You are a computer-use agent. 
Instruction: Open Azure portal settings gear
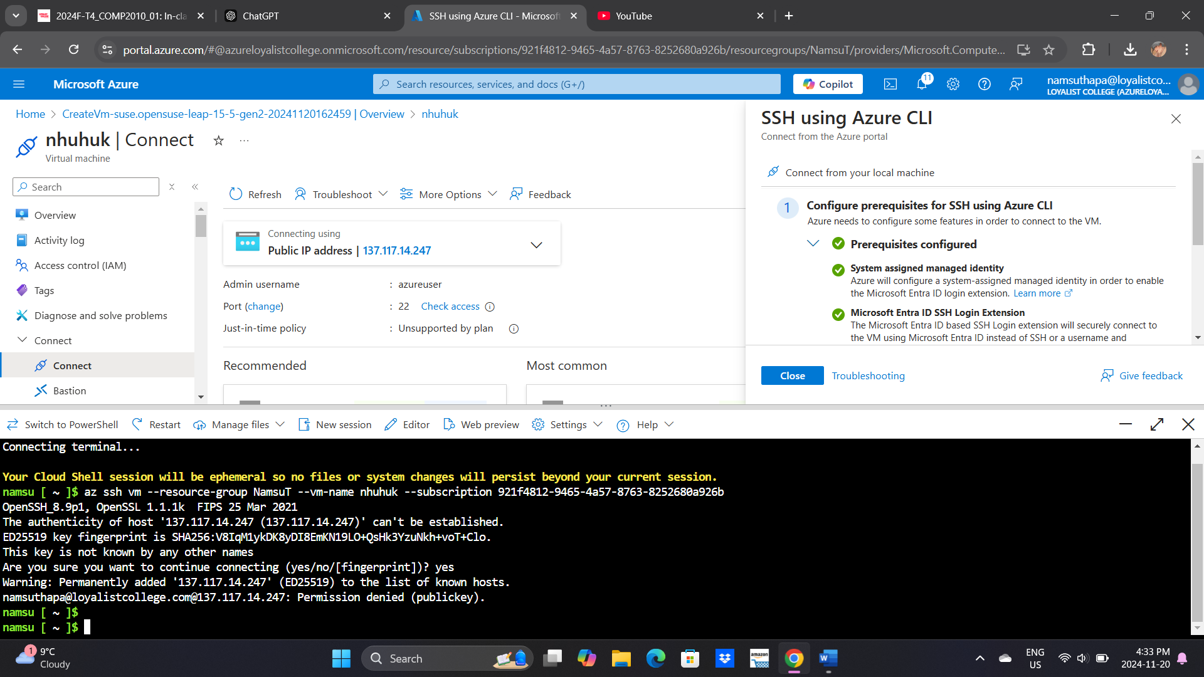point(953,83)
